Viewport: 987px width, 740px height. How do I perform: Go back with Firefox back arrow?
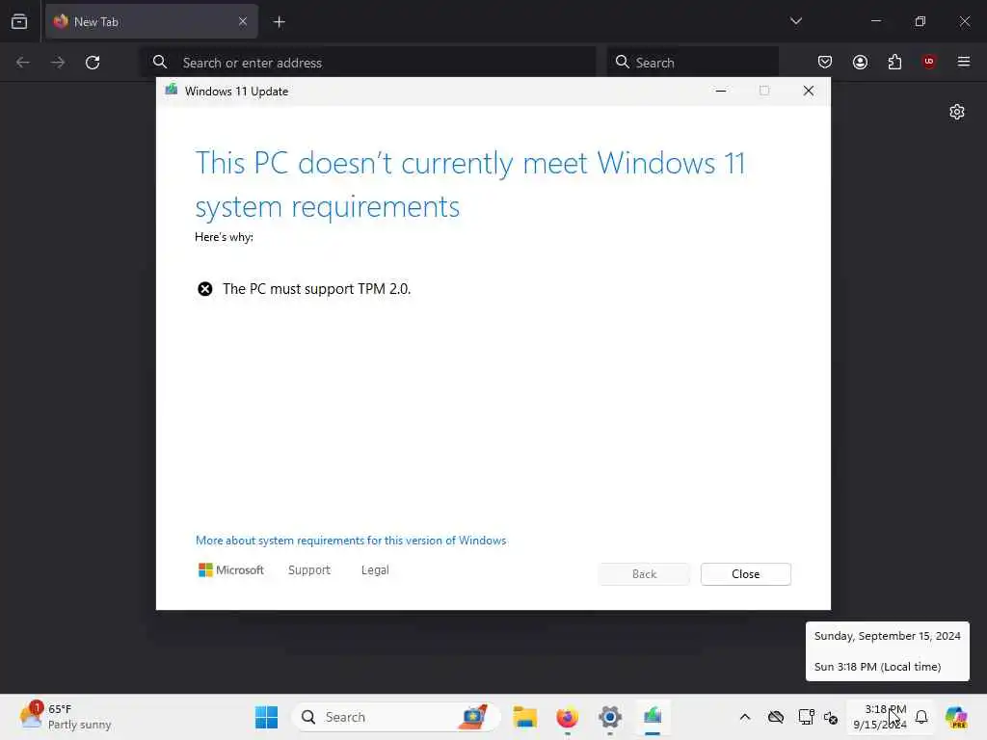click(23, 63)
